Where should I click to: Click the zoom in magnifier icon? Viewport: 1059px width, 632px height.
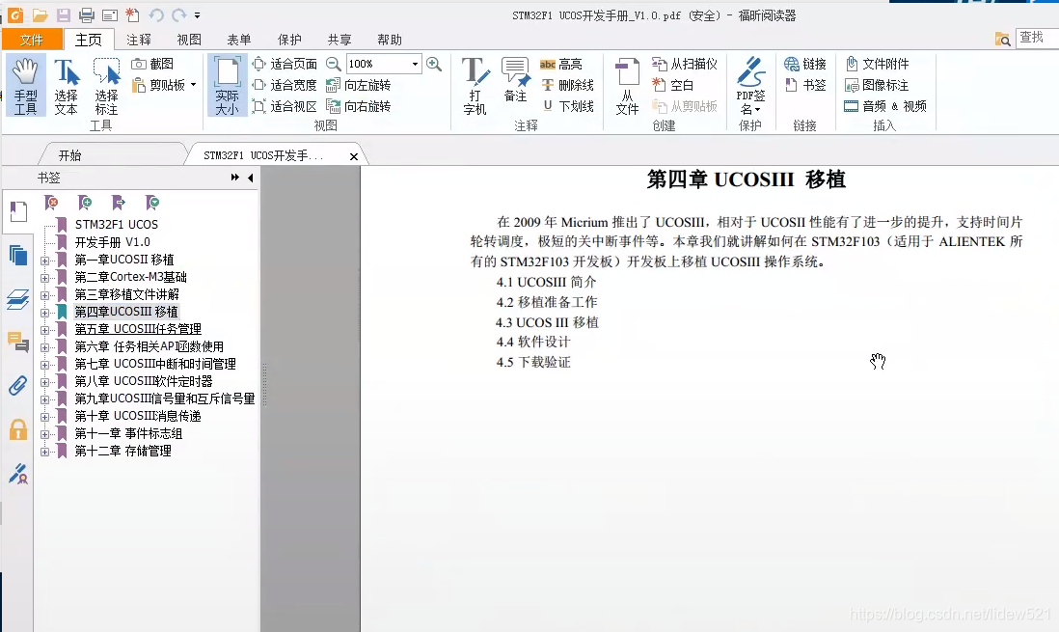(434, 64)
